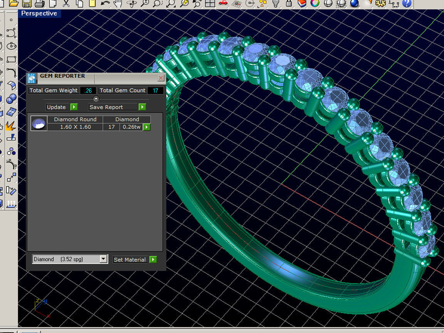Click the Diamond Round header cell
444x333 pixels.
75,119
